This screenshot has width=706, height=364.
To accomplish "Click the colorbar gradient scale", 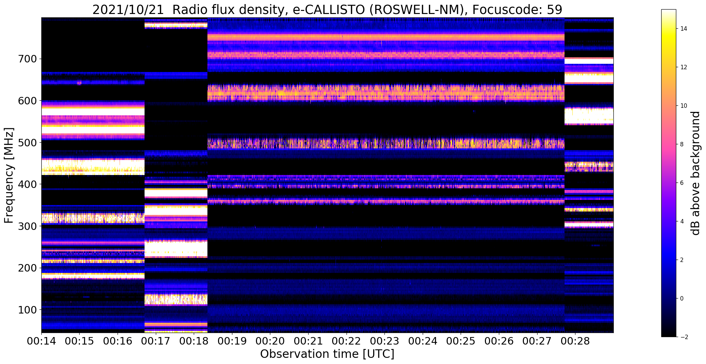I will pos(669,173).
